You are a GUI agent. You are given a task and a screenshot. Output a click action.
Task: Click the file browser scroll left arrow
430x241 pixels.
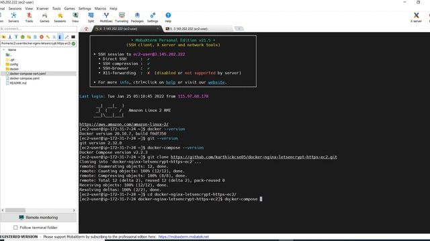click(x=3, y=210)
